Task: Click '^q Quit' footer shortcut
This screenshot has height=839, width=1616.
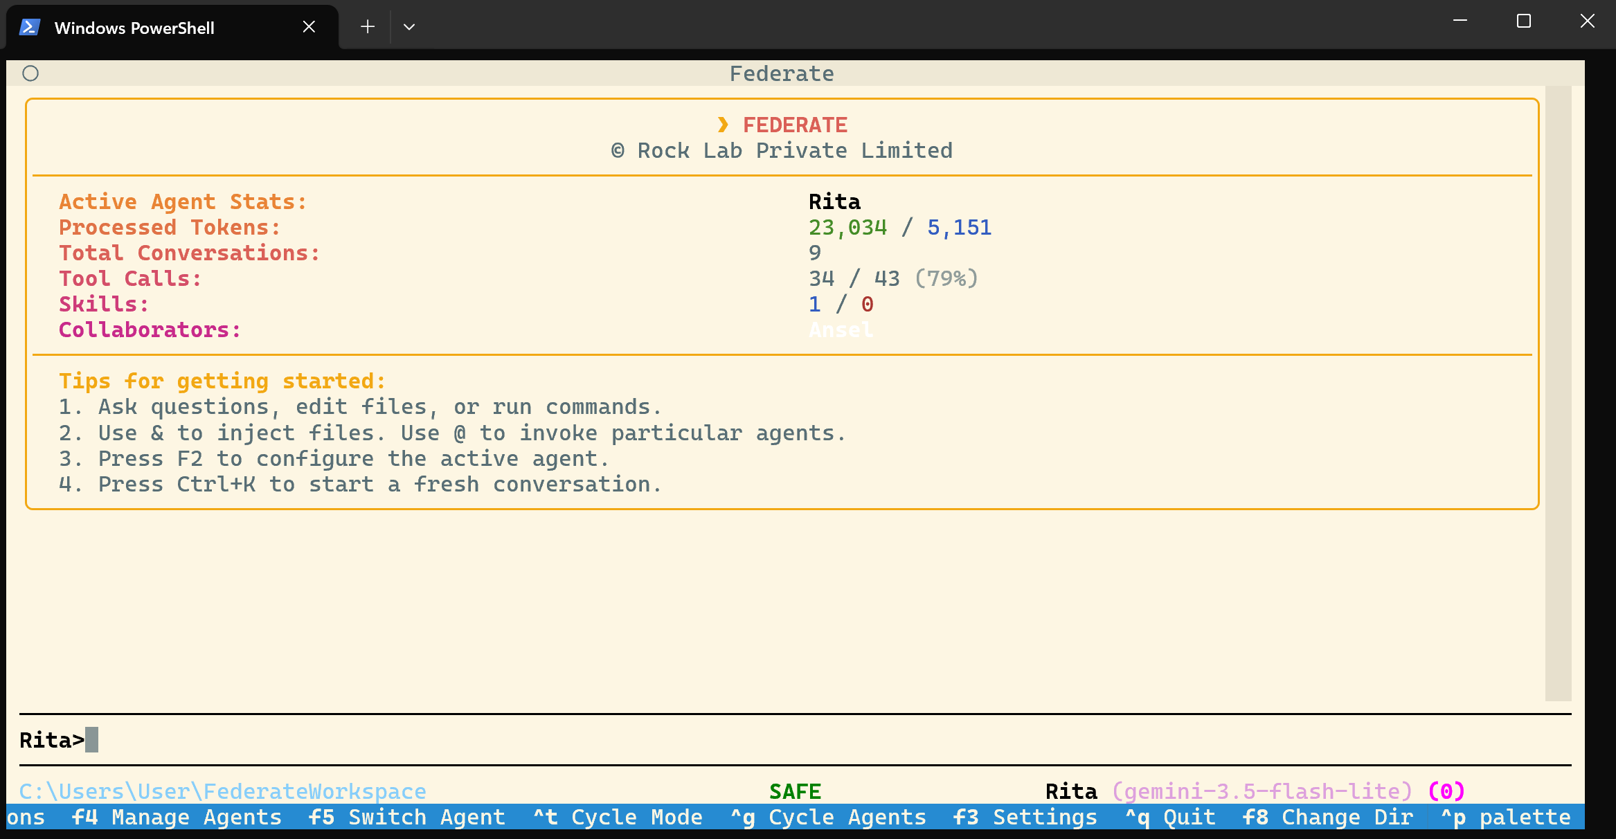Action: tap(1169, 817)
